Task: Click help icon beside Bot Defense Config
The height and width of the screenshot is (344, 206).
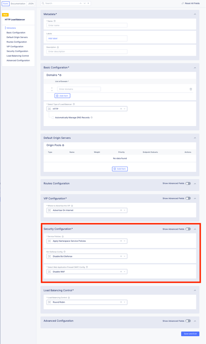Action: click(65, 252)
